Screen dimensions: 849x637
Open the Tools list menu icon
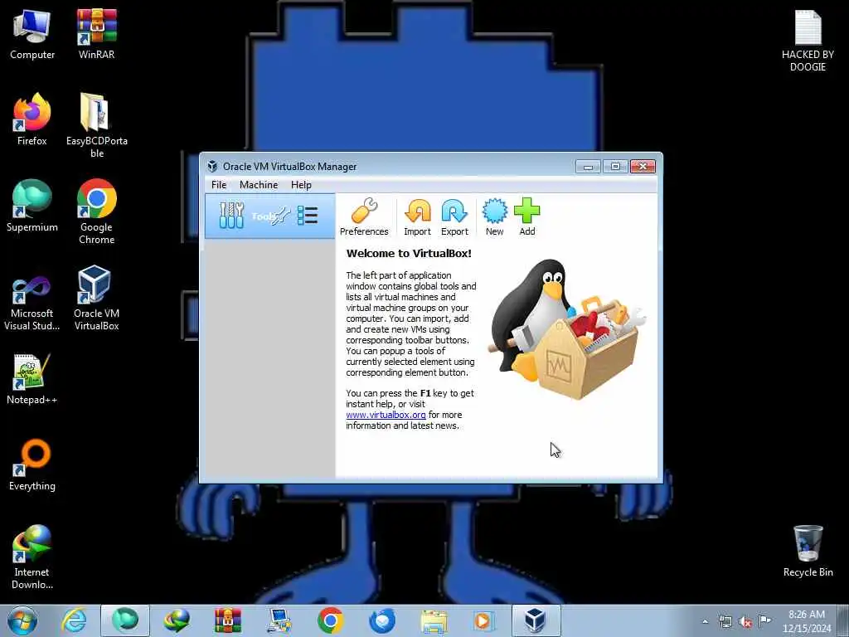[307, 216]
